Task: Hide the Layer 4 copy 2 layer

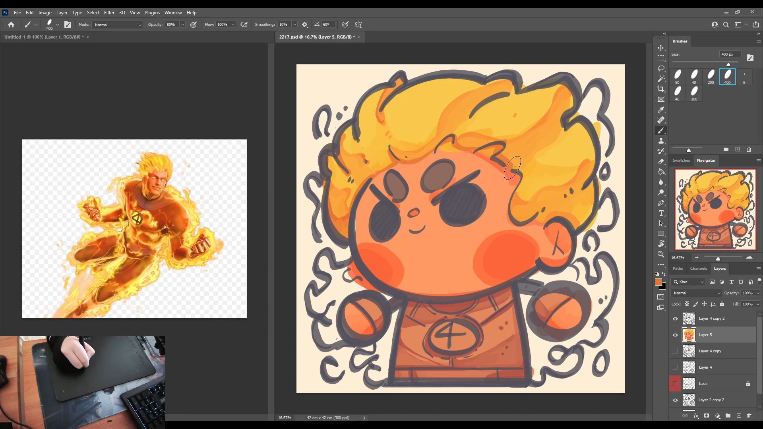Action: (x=675, y=319)
